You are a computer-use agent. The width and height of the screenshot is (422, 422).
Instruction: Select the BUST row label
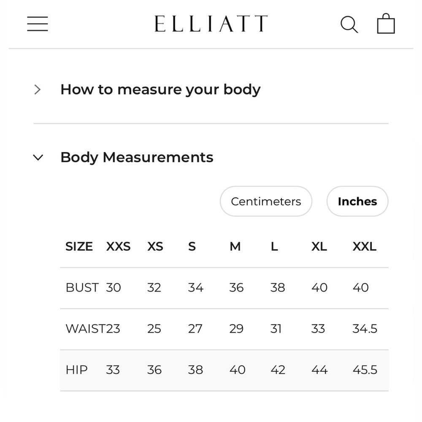pos(82,288)
